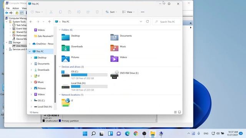Open the Desktop folder icon
Screen dimensions: 246x138
click(65, 37)
